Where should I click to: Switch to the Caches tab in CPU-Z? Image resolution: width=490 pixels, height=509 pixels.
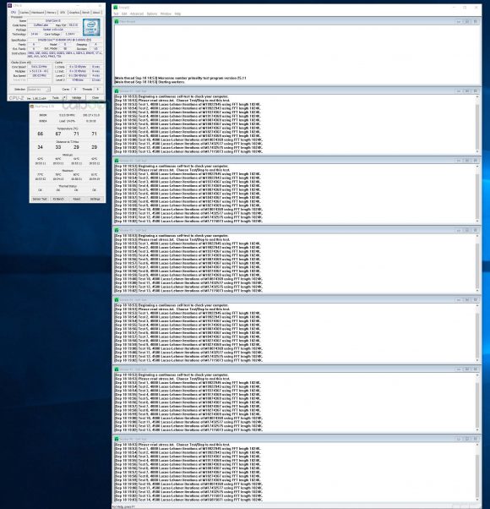(24, 13)
